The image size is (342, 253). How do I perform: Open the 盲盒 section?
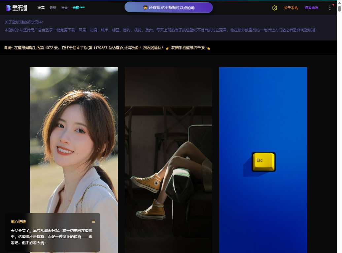tap(64, 8)
